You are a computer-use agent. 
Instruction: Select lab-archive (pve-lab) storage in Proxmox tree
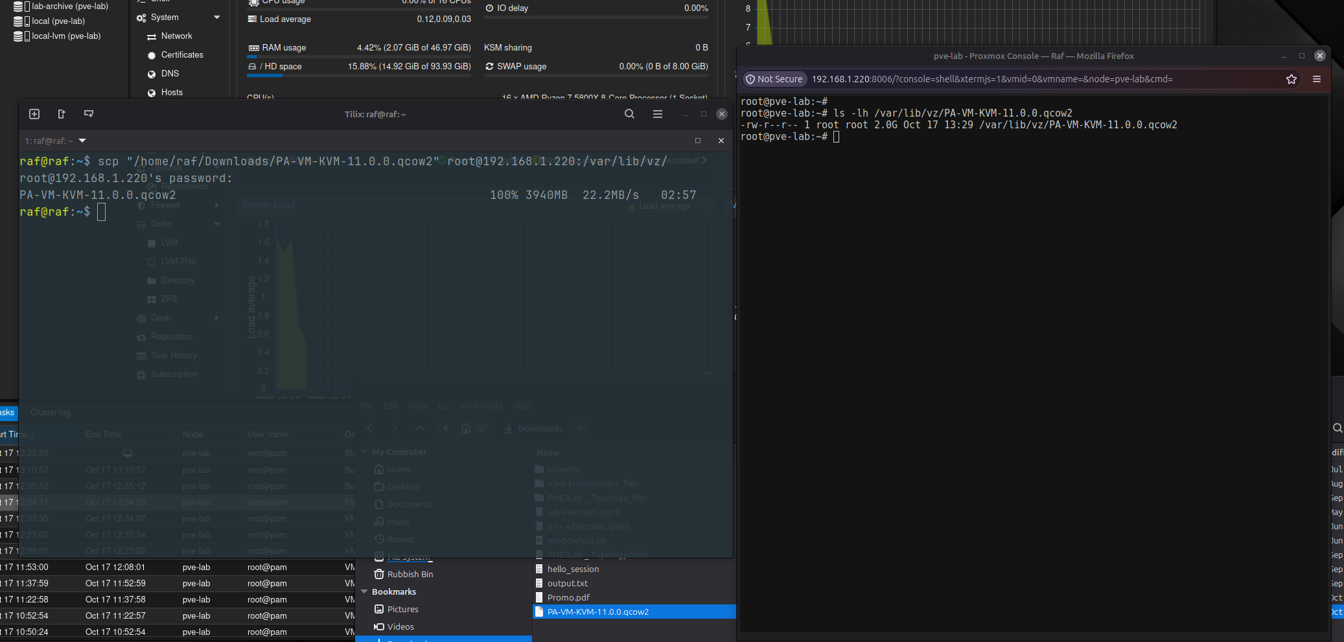tap(62, 6)
